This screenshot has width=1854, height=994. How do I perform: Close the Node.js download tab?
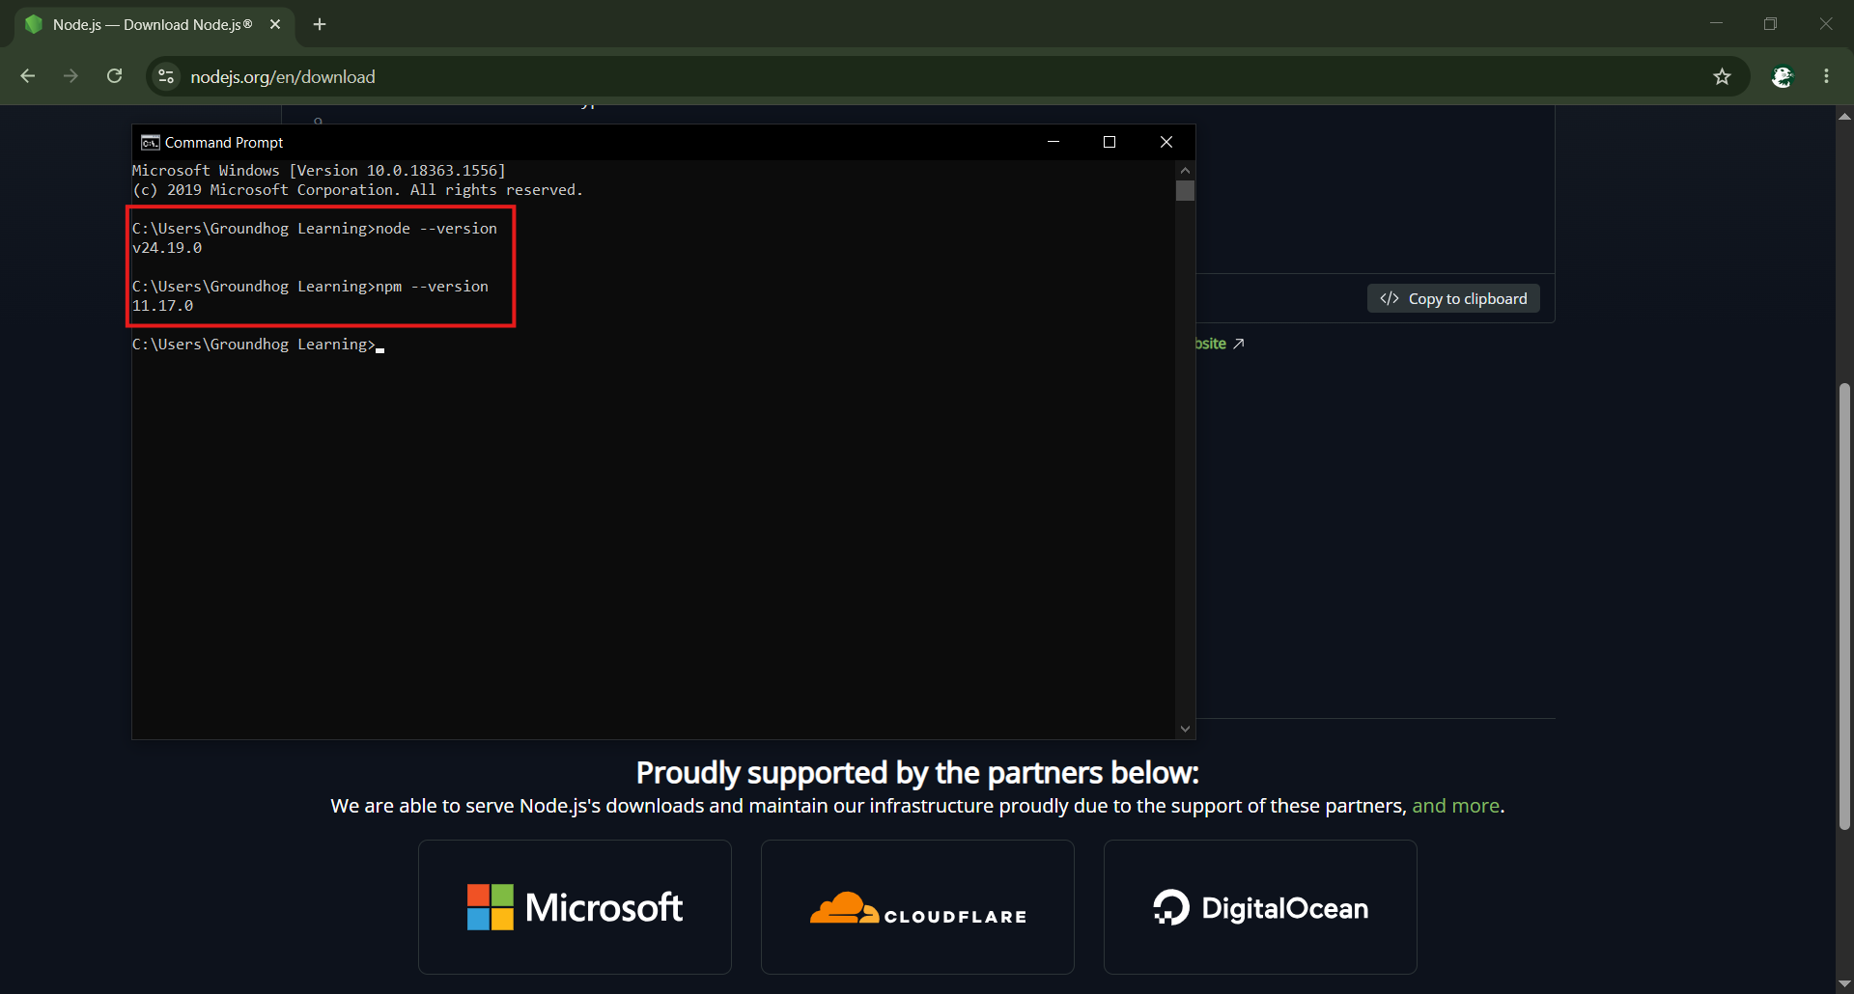coord(275,24)
